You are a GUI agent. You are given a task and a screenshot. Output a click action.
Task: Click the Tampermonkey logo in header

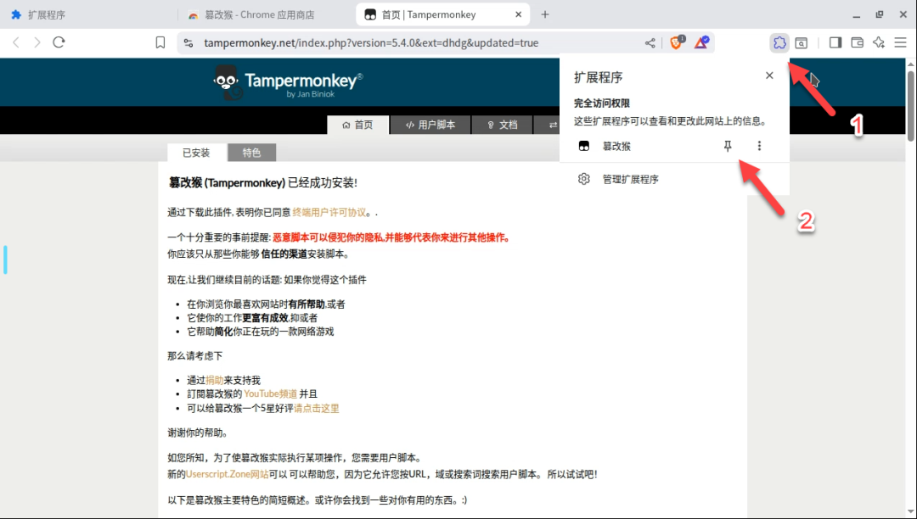[x=288, y=81]
